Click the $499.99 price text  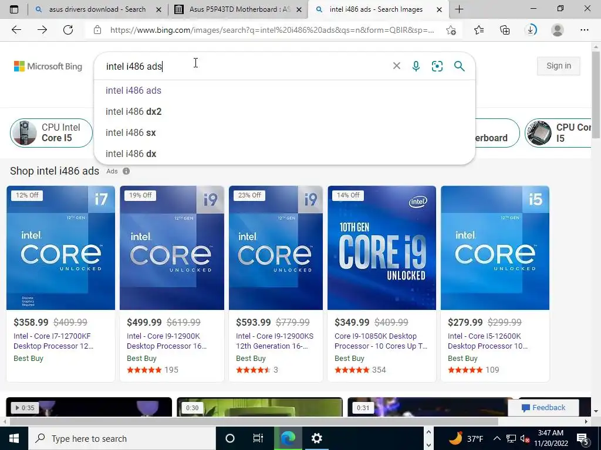click(144, 323)
